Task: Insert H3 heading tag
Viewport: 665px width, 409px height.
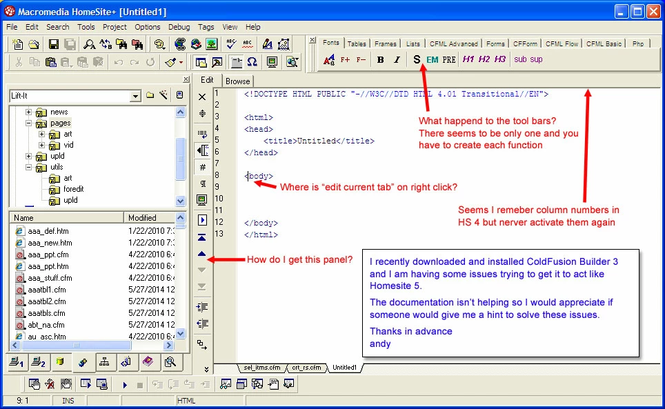Action: [x=500, y=59]
